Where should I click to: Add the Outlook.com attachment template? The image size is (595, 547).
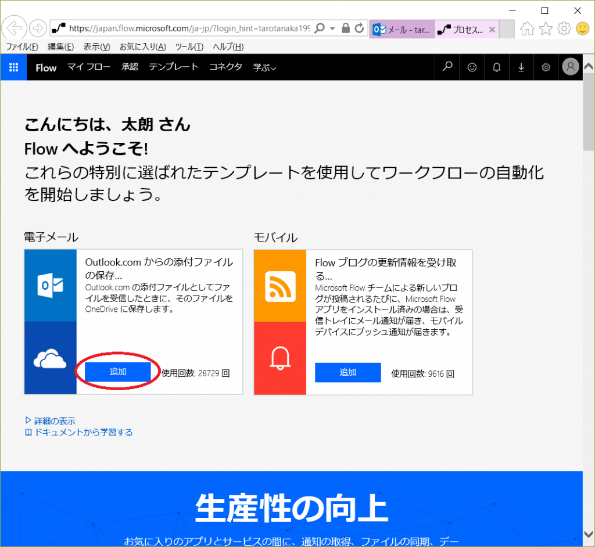click(x=117, y=372)
